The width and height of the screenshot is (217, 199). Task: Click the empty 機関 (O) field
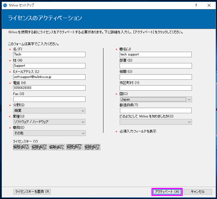click(156, 77)
